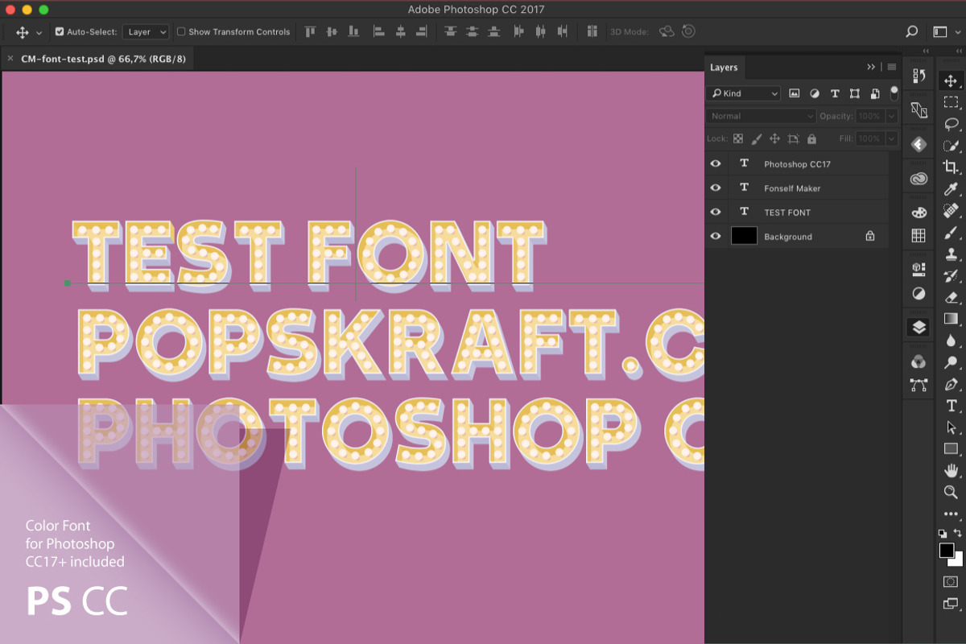Image resolution: width=966 pixels, height=644 pixels.
Task: Select the Brush tool
Action: [x=951, y=232]
